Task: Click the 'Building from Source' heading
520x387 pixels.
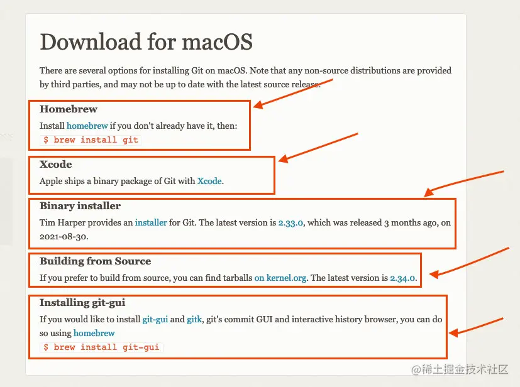Action: (96, 261)
